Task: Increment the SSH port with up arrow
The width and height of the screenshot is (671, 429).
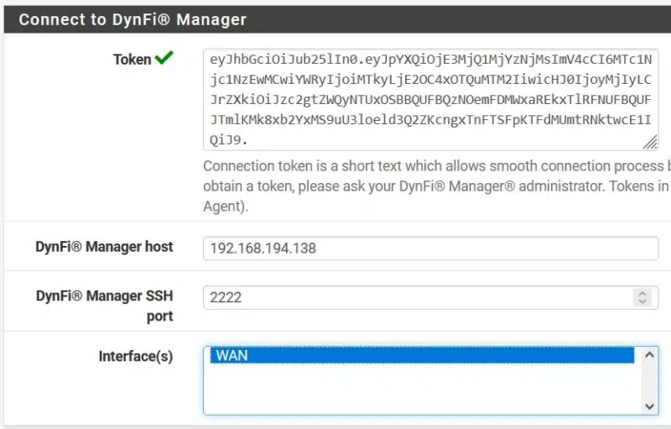Action: point(642,293)
